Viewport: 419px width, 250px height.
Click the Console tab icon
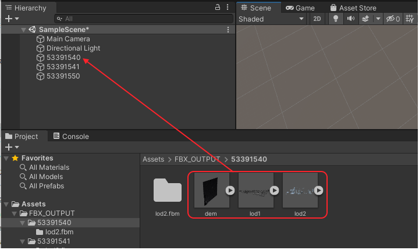pos(56,136)
